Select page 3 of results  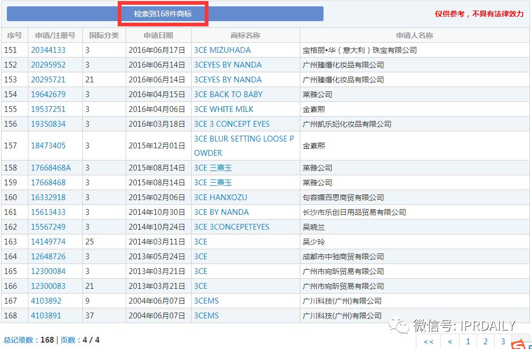pyautogui.click(x=502, y=342)
